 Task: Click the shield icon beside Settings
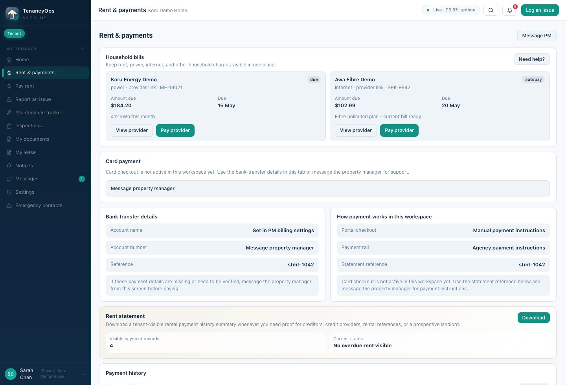click(x=9, y=192)
